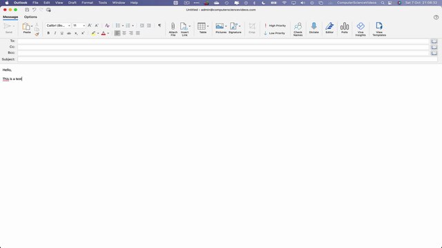
Task: Expand Paste options arrow
Action: [x=32, y=26]
